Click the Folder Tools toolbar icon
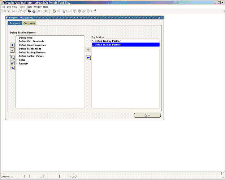The width and height of the screenshot is (225, 180). 88,11
